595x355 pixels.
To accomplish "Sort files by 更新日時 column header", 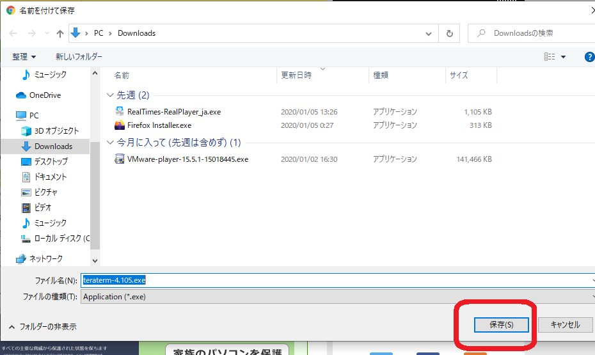I will point(296,75).
